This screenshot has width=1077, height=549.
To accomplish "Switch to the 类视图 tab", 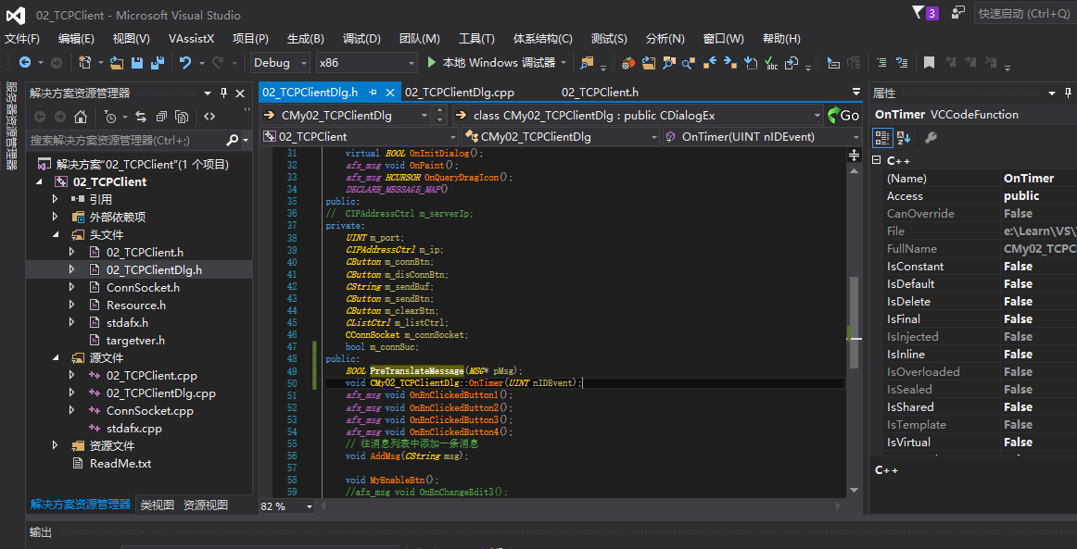I will click(x=158, y=505).
